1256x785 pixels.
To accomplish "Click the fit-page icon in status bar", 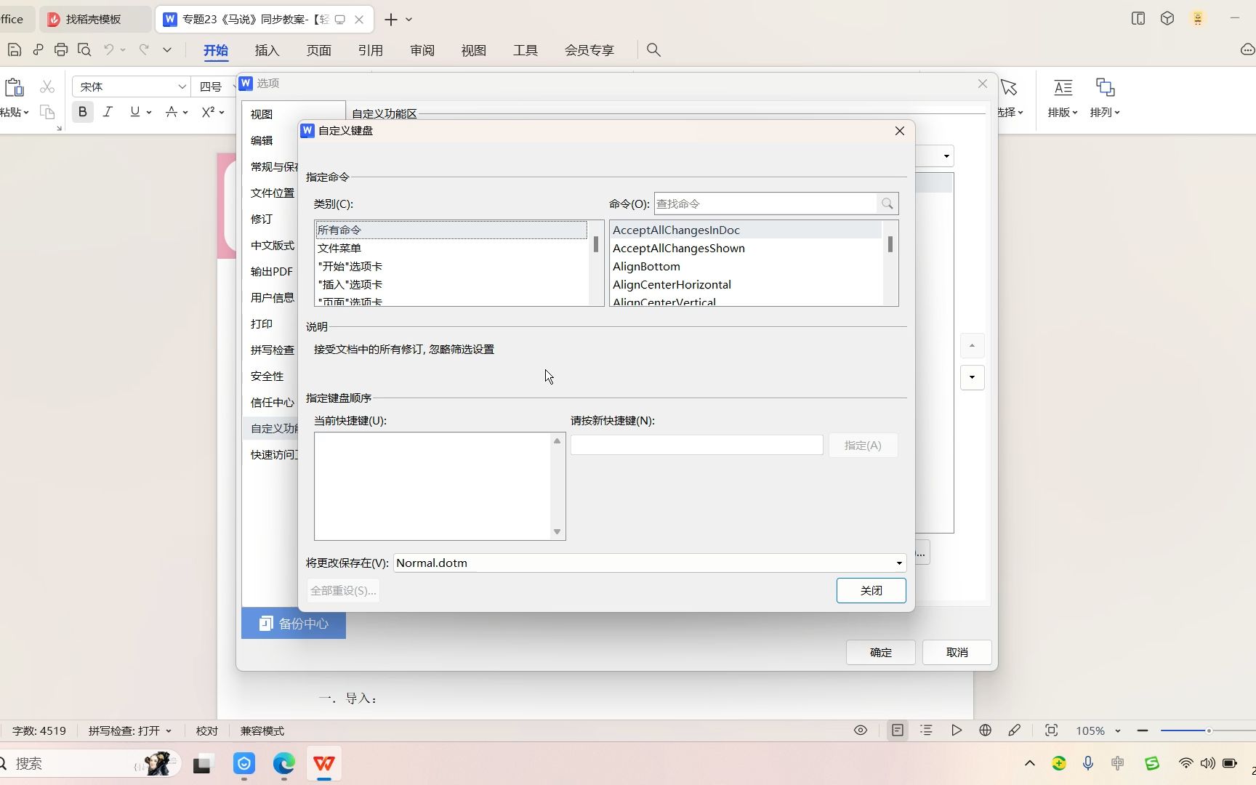I will pos(1051,730).
